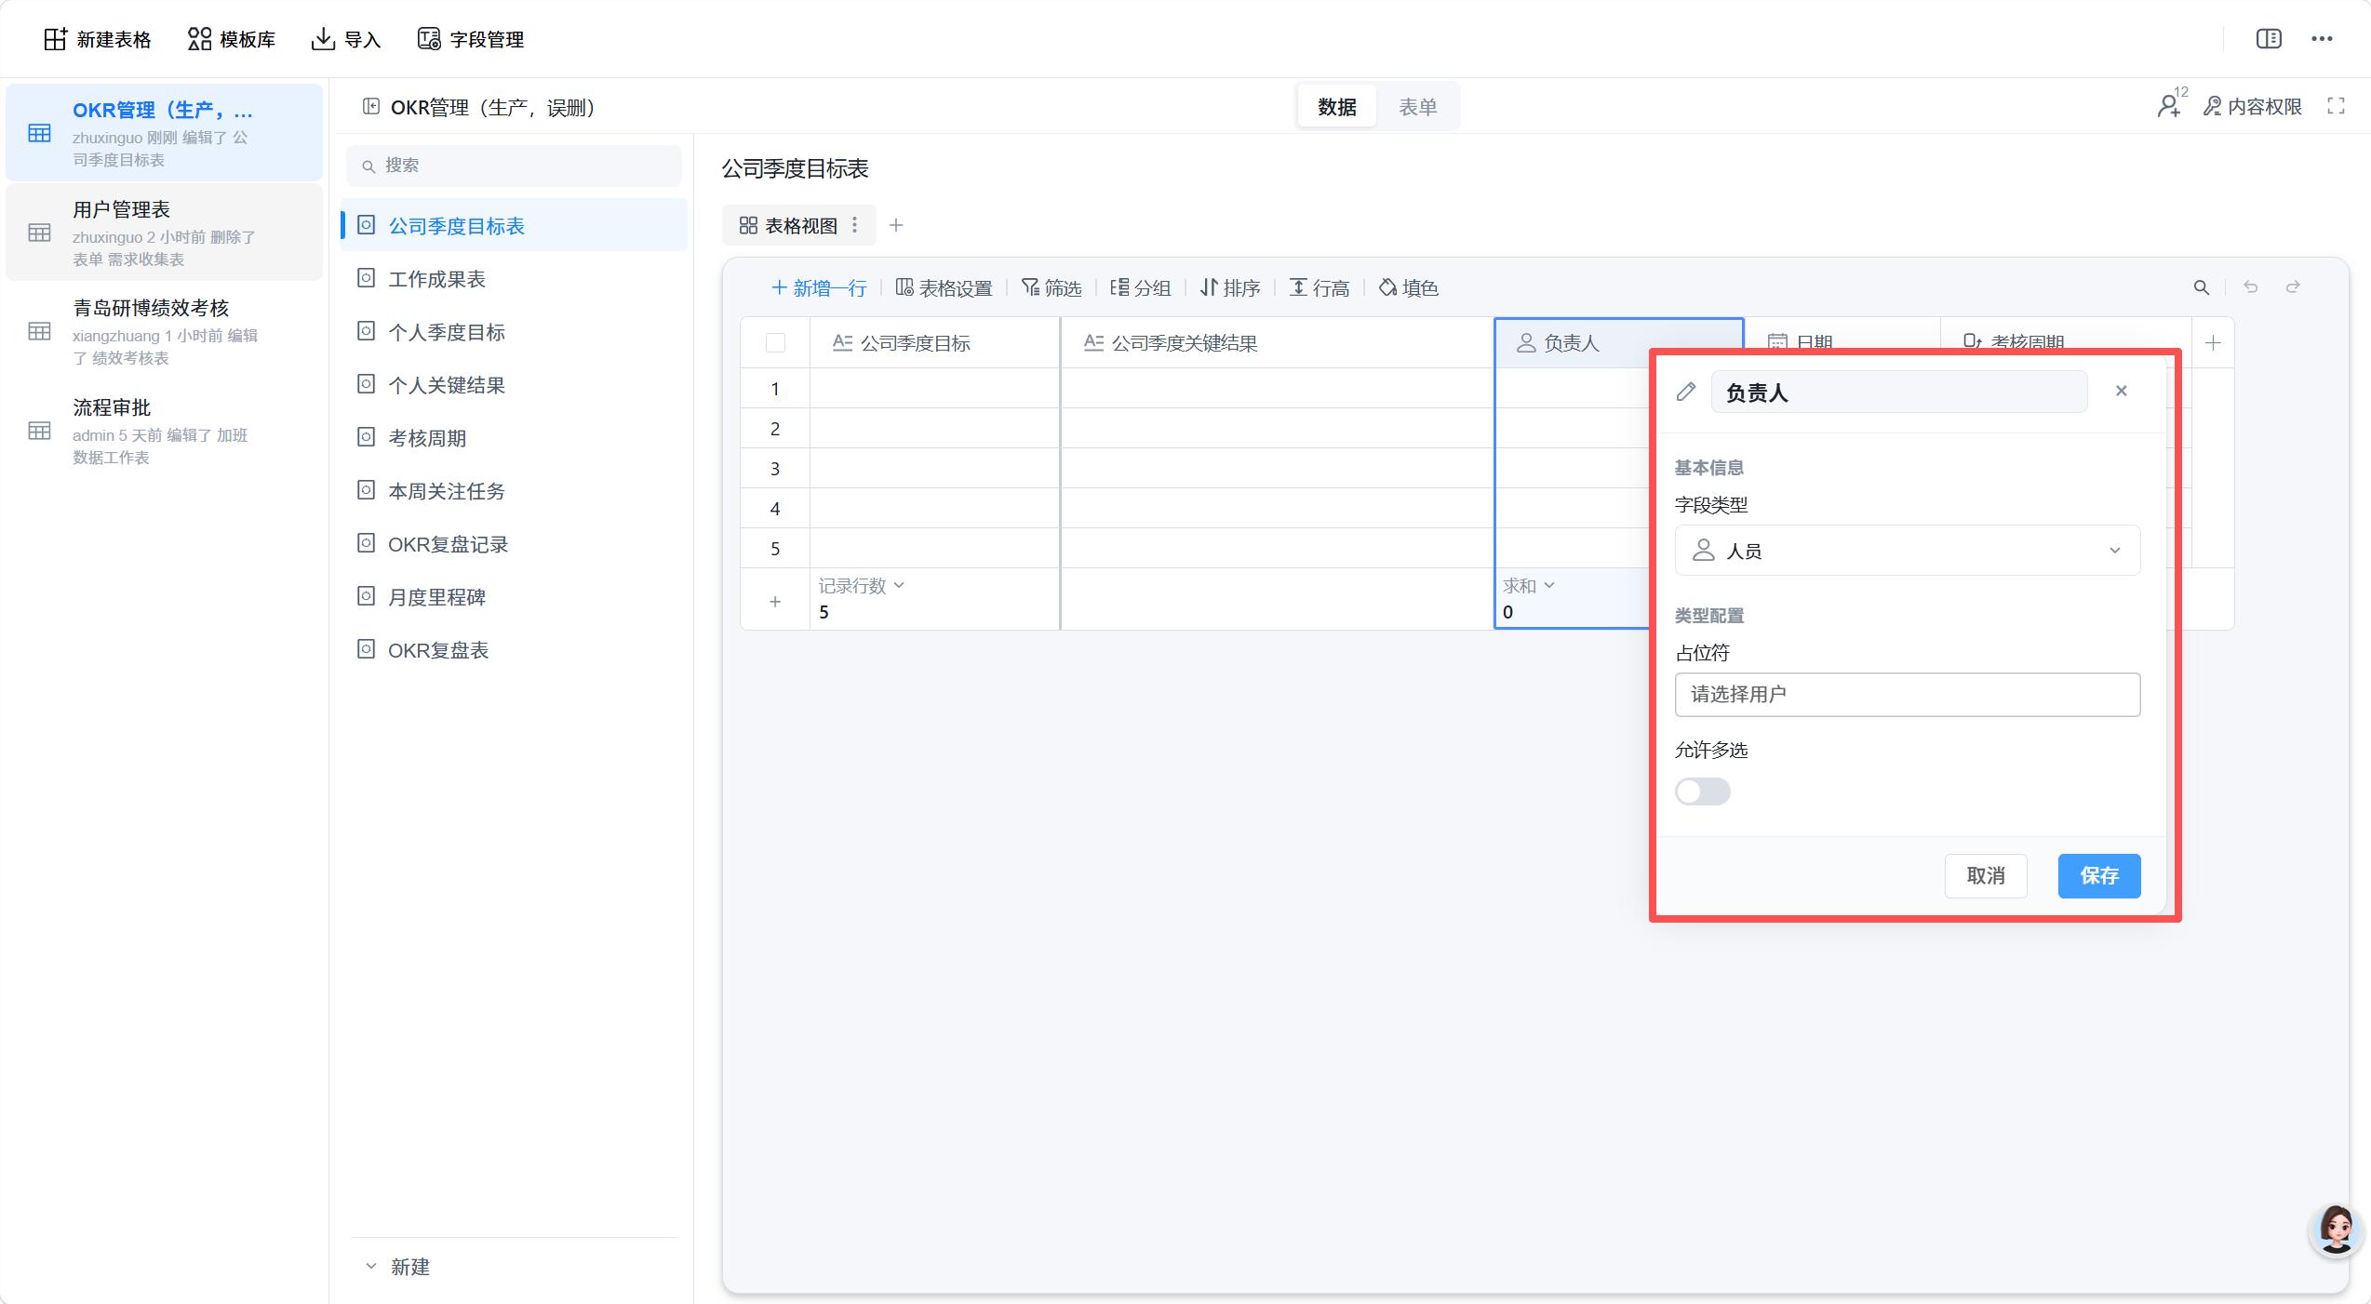The image size is (2371, 1304).
Task: Click 新增一行 to add a row
Action: tap(819, 287)
